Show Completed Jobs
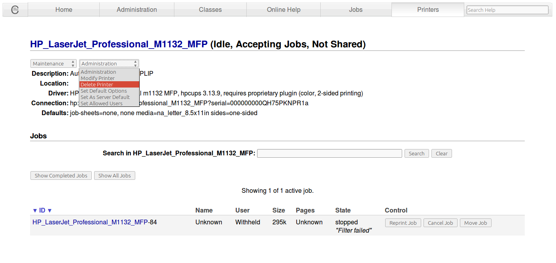Viewport: 556px width, 263px height. [61, 175]
